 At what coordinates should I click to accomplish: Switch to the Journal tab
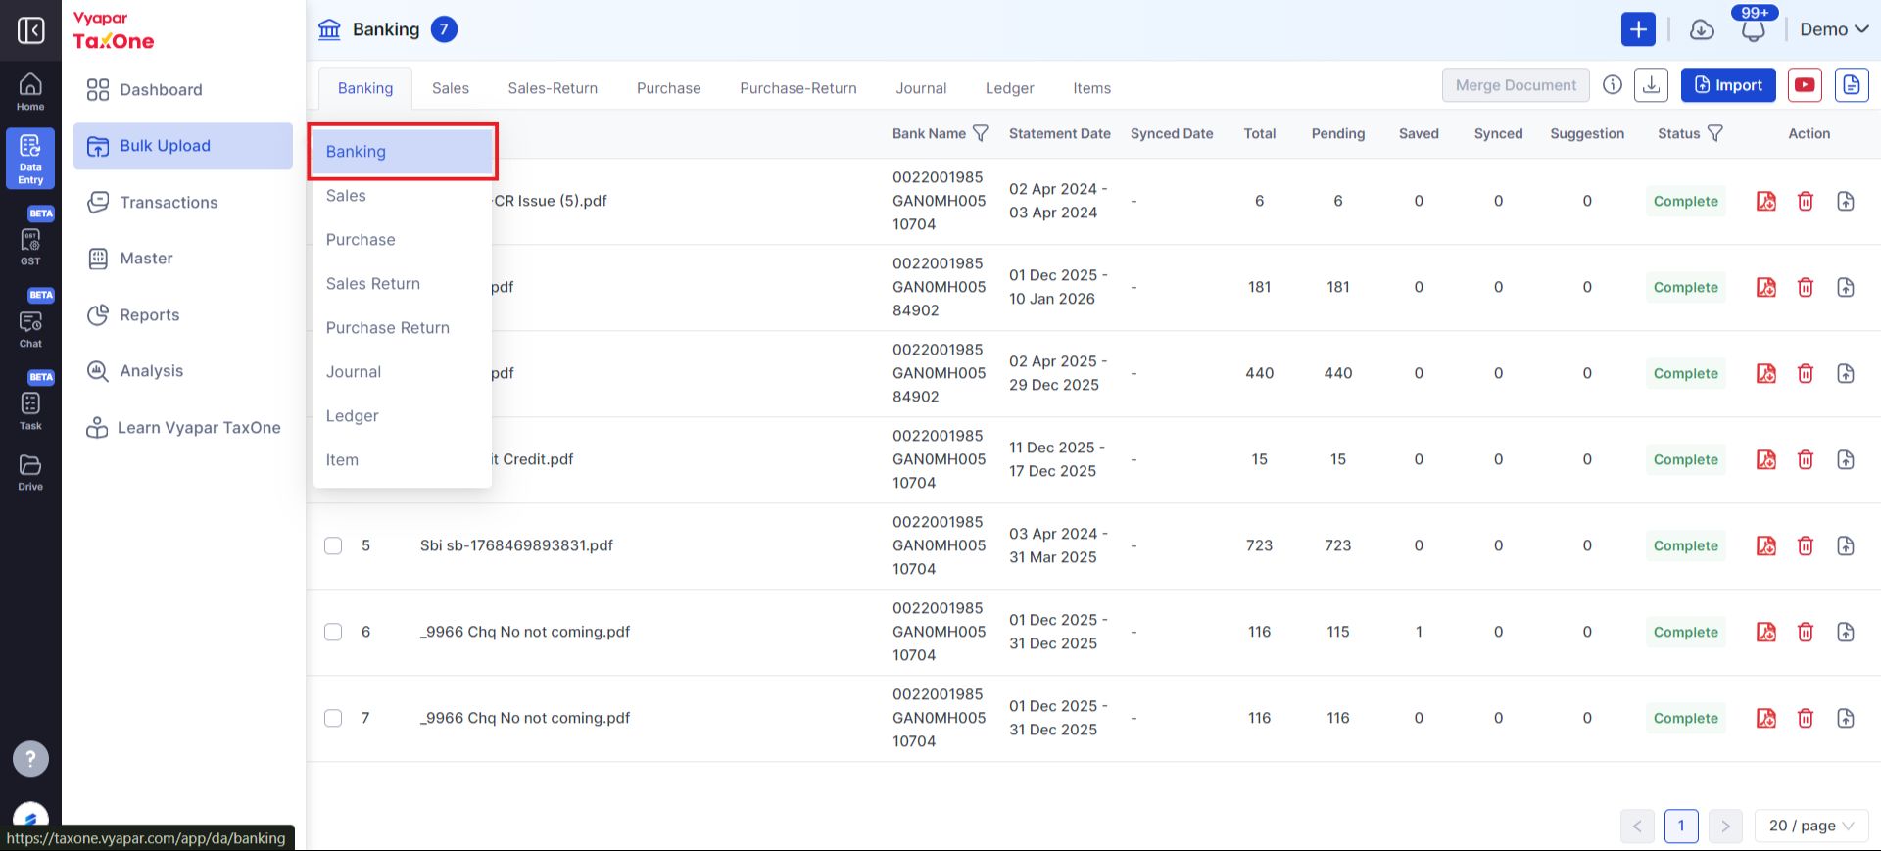[921, 88]
